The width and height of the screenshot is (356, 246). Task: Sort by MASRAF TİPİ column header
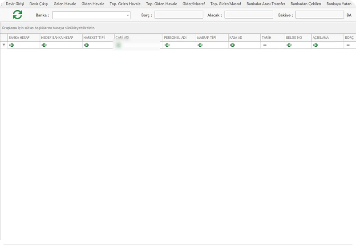coord(212,38)
